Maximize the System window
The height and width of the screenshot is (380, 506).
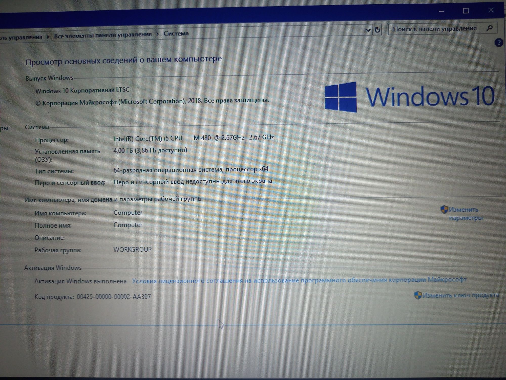coord(466,11)
